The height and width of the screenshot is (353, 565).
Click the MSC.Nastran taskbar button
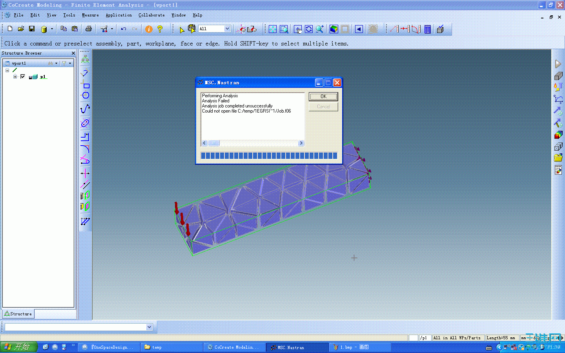point(297,347)
